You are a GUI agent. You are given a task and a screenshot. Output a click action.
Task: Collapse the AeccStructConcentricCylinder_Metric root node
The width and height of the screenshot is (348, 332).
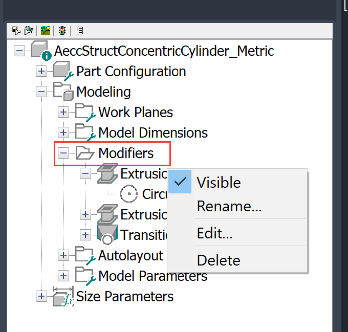point(19,51)
